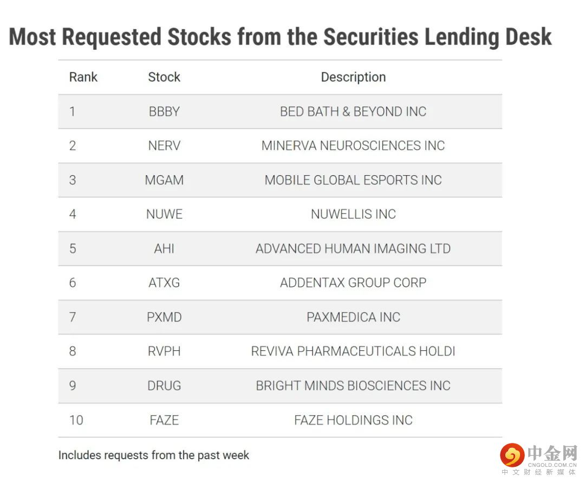Click the MGAM ticker symbol
Viewport: 585px width, 482px height.
(x=164, y=180)
